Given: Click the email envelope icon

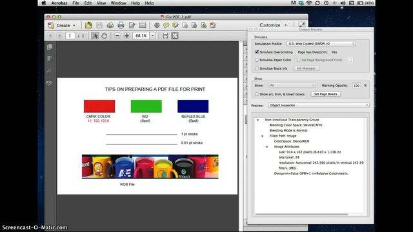Looking at the screenshot, I should [143, 25].
